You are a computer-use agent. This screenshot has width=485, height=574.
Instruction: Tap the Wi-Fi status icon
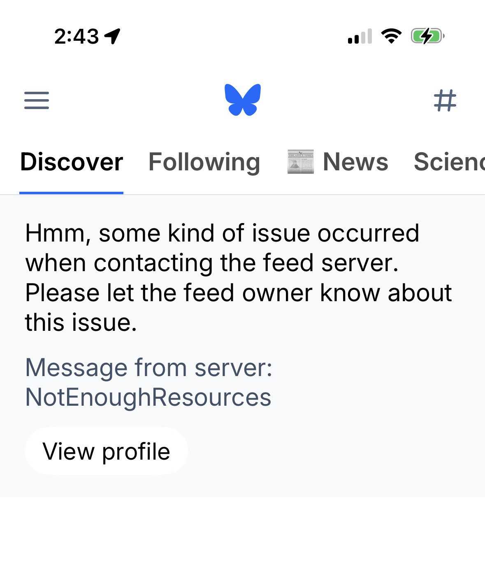(x=391, y=36)
